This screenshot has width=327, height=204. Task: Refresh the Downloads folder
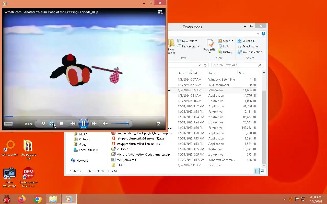click(x=205, y=65)
